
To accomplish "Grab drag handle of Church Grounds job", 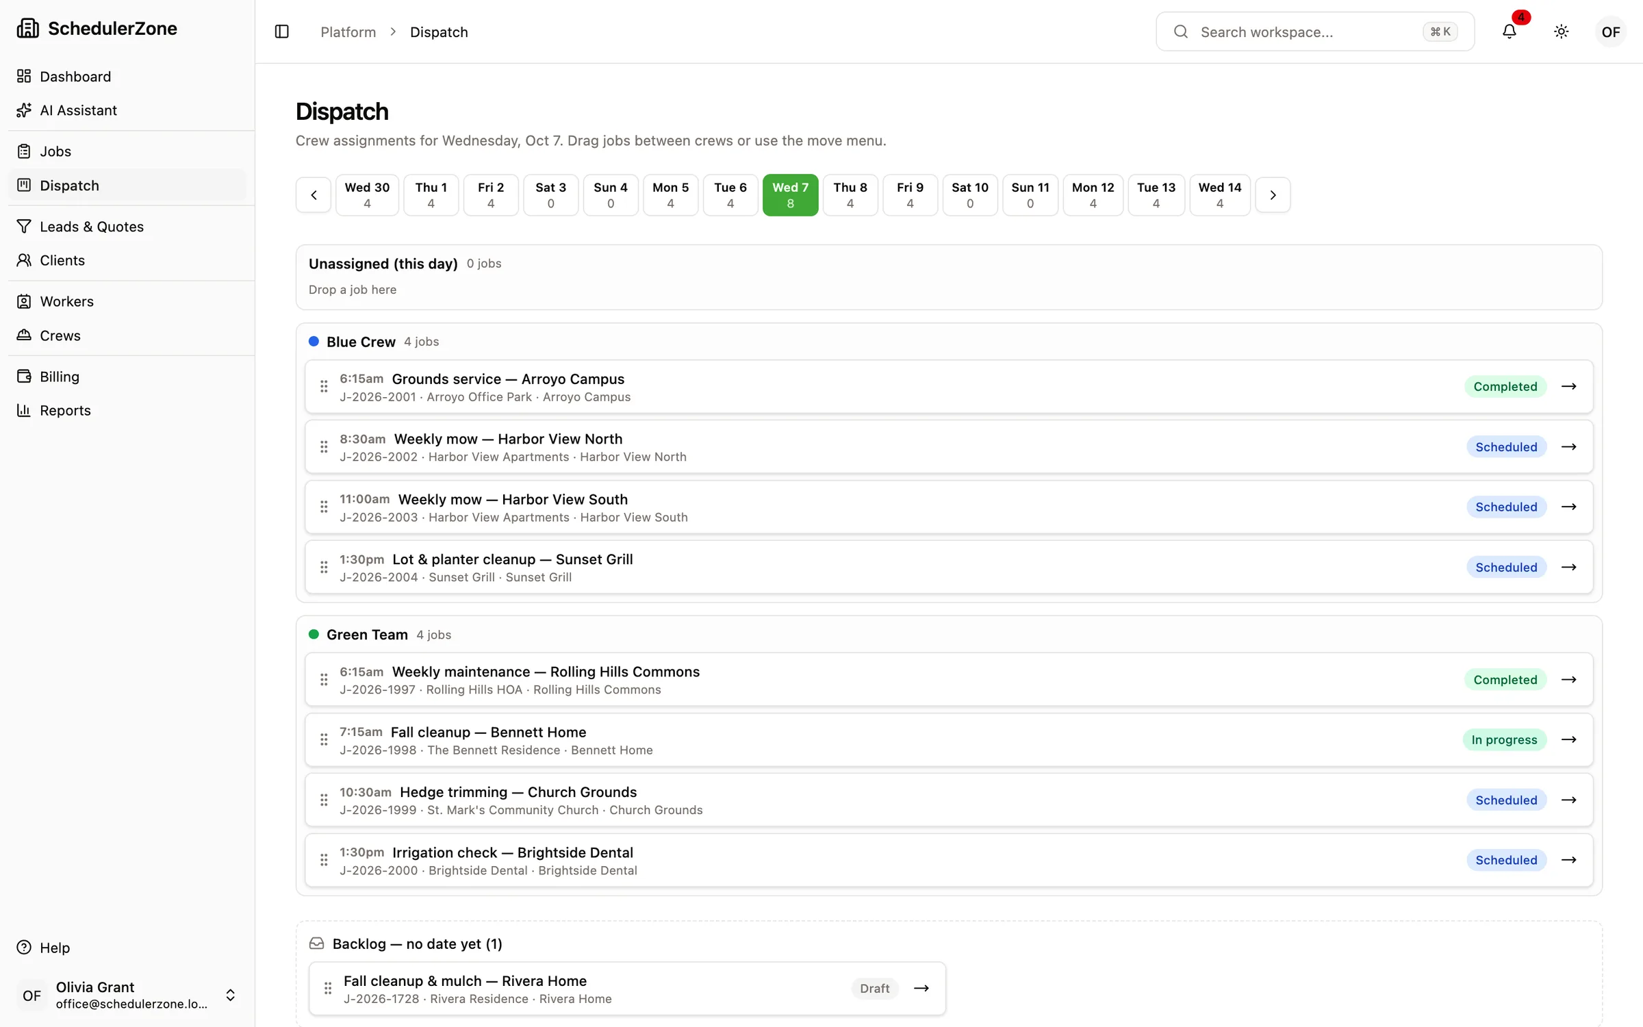I will (324, 800).
